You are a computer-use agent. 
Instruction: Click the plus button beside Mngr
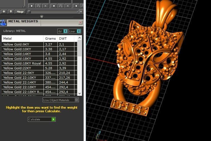(x=4, y=12)
